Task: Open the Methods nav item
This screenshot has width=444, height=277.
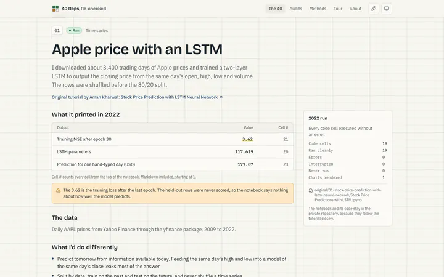Action: (x=318, y=9)
